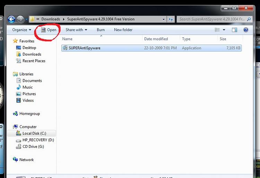Click the Libraries folder icon

coord(15,74)
